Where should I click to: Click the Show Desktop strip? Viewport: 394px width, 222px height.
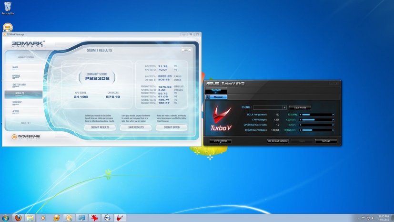click(x=392, y=218)
